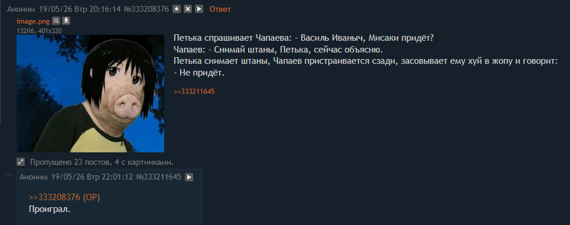Open post menu arrow for №333208376

pos(199,9)
